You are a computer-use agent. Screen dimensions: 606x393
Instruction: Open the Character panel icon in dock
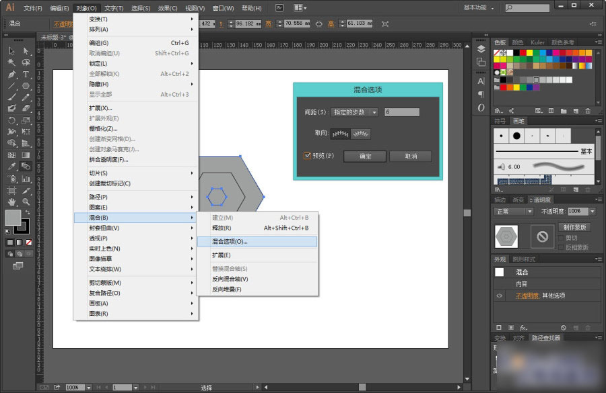(481, 81)
